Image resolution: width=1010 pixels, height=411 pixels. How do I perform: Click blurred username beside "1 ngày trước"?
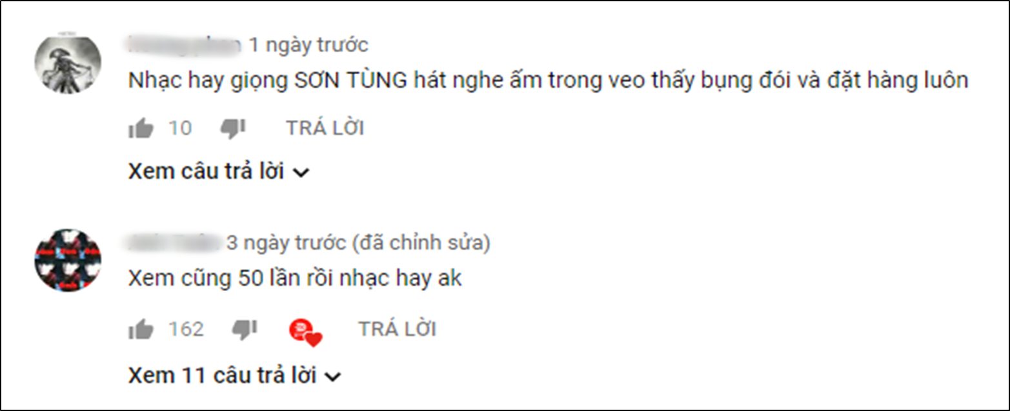[x=185, y=45]
